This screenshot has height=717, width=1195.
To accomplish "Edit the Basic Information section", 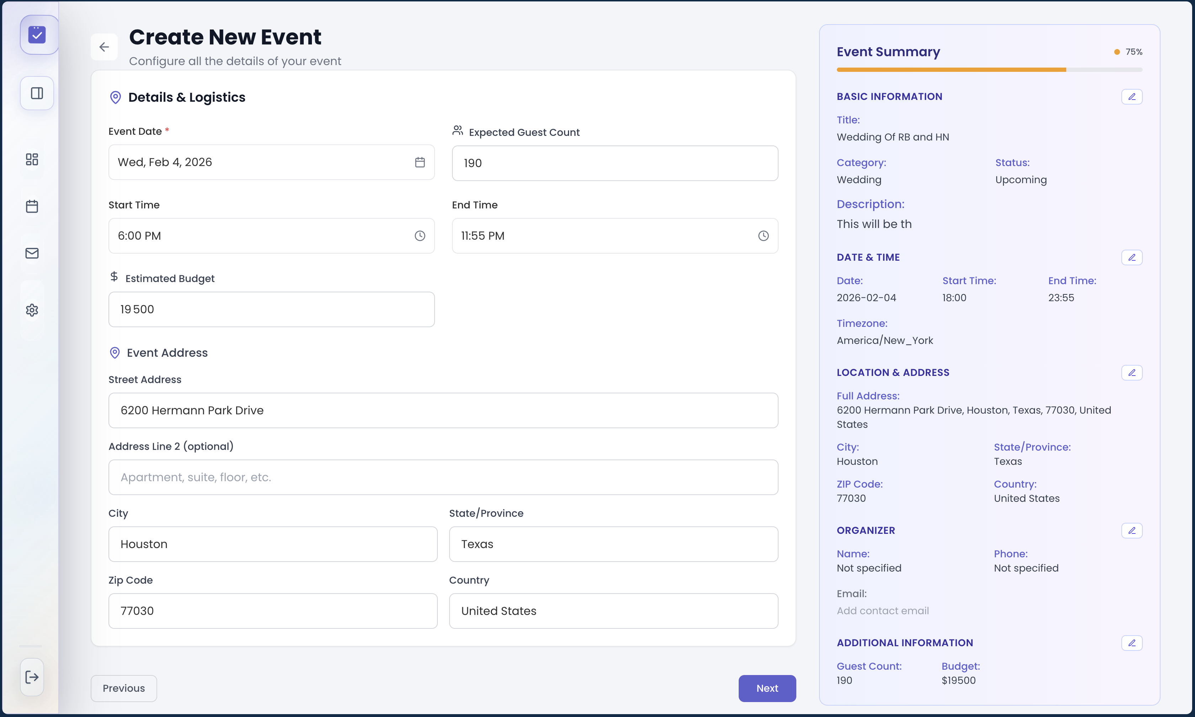I will click(x=1131, y=97).
